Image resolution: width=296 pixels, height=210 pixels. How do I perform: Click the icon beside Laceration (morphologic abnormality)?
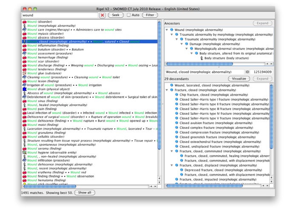click(x=24, y=129)
